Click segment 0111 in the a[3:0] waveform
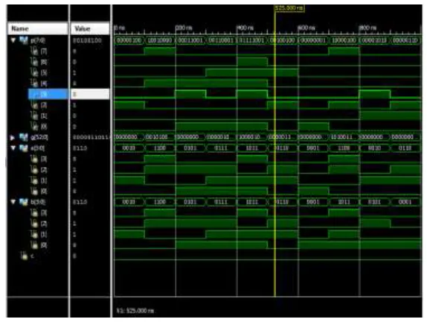 (x=221, y=148)
